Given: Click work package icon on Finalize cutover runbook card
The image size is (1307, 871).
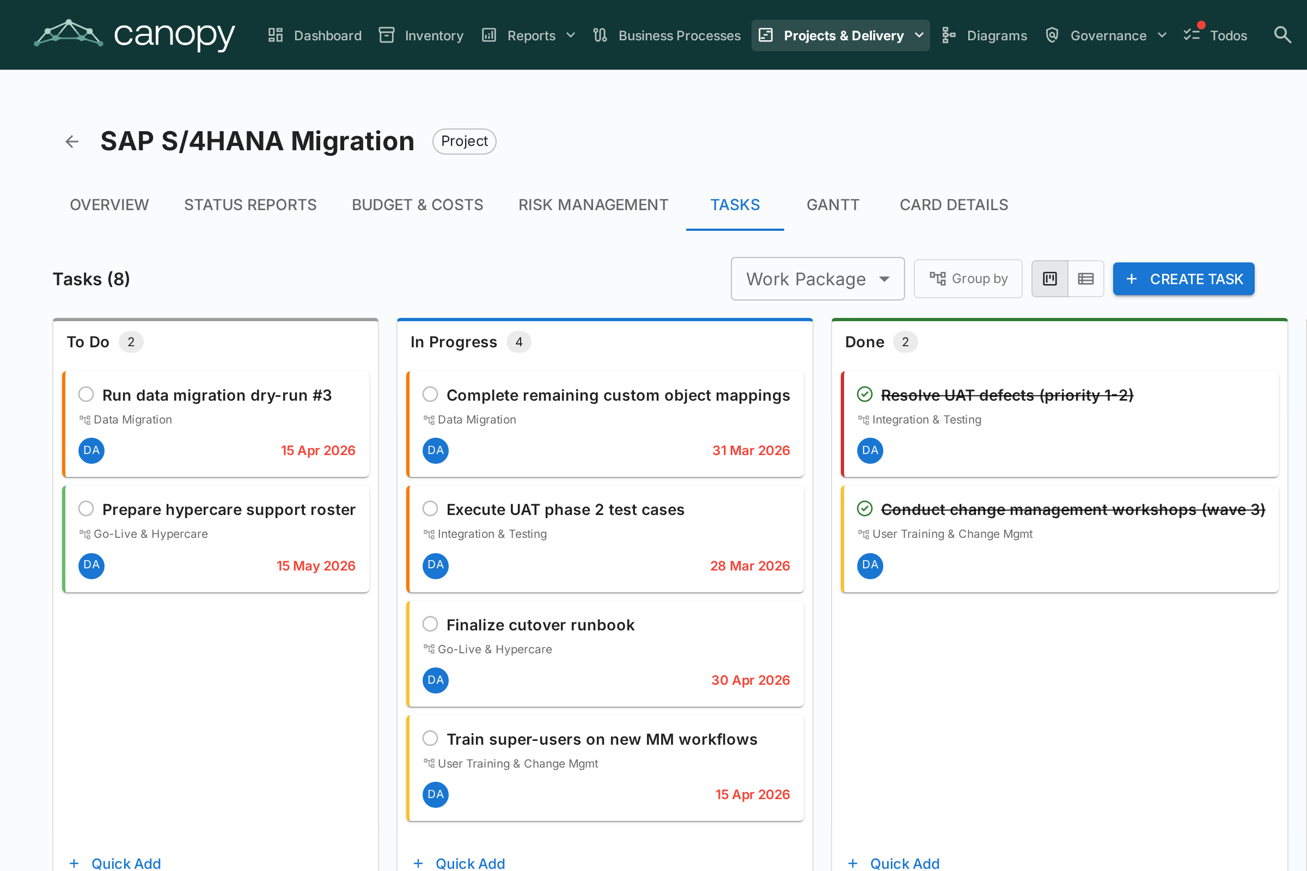Looking at the screenshot, I should tap(429, 649).
